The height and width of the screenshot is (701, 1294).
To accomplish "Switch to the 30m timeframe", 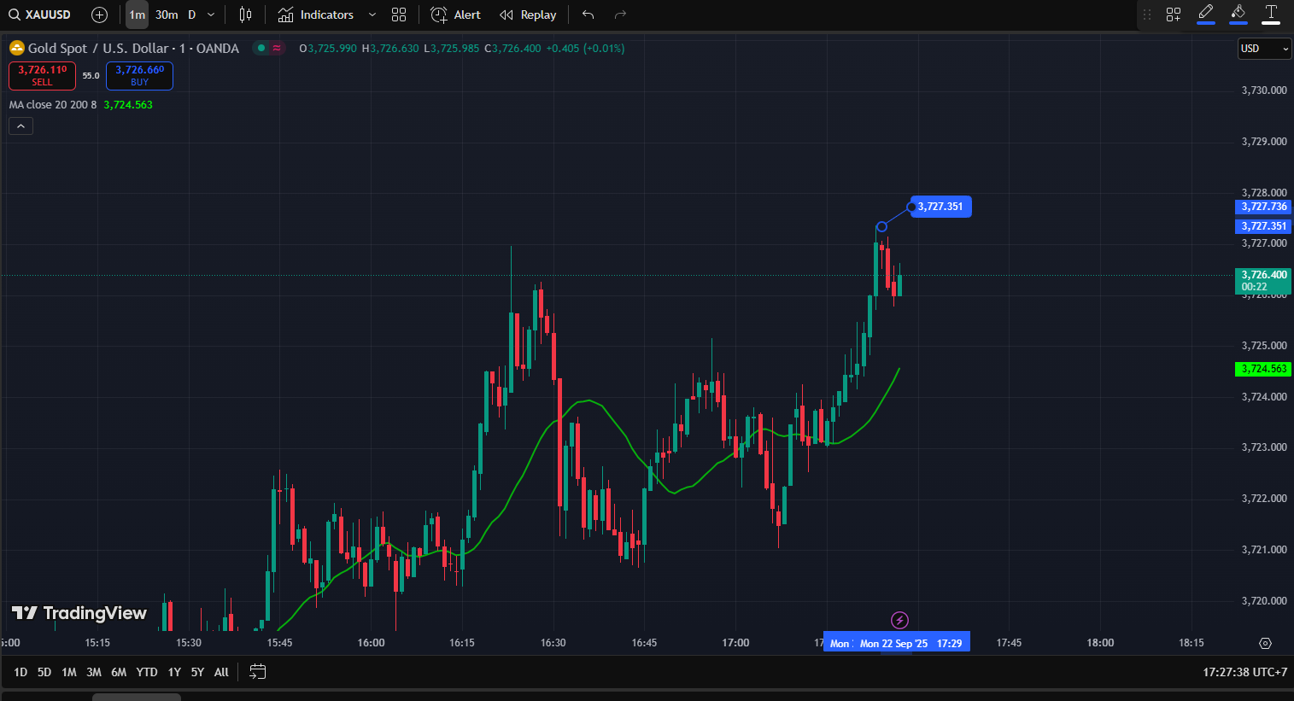I will click(x=167, y=15).
